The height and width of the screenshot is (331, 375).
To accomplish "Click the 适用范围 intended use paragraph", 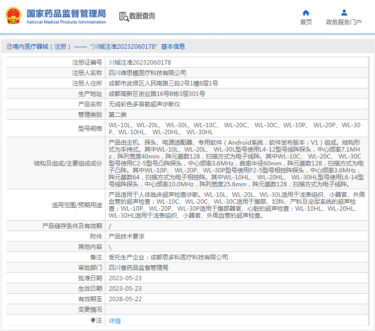I will [237, 205].
